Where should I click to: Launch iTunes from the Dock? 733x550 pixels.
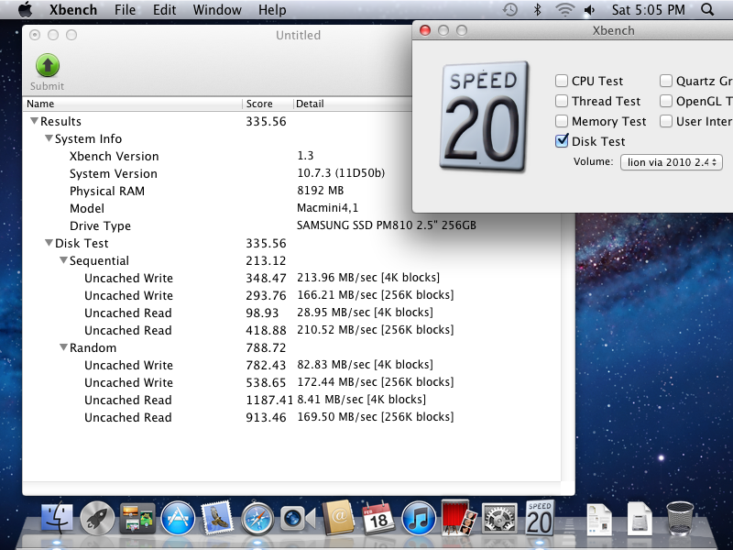click(419, 519)
